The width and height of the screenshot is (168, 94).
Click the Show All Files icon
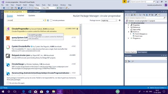(152, 15)
